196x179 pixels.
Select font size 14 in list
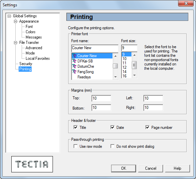pos(127,72)
